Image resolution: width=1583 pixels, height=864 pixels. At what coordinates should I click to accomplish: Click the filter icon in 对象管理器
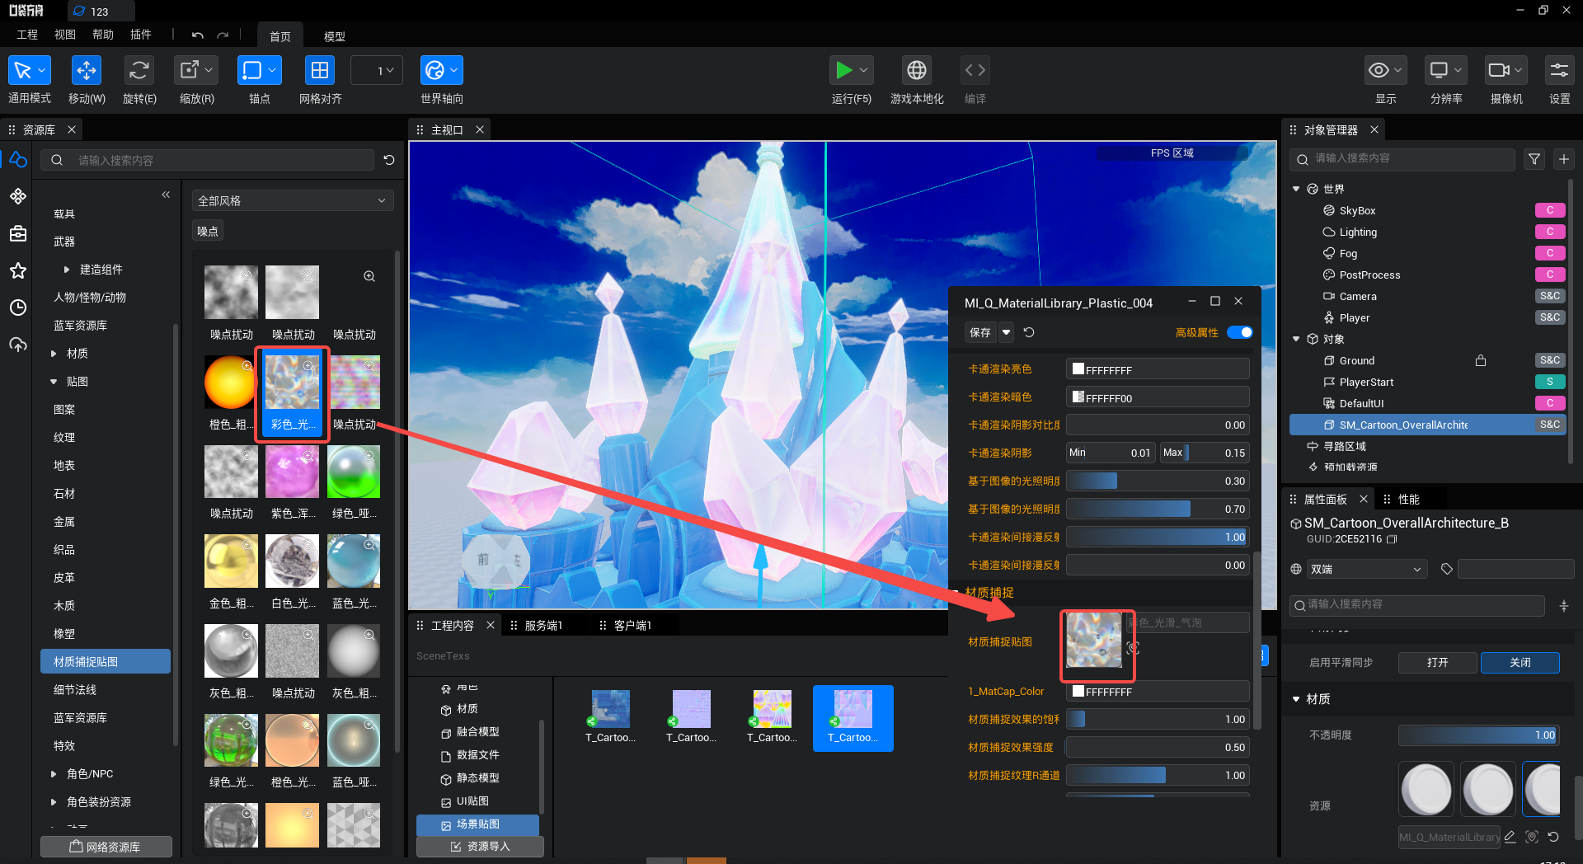(1534, 159)
